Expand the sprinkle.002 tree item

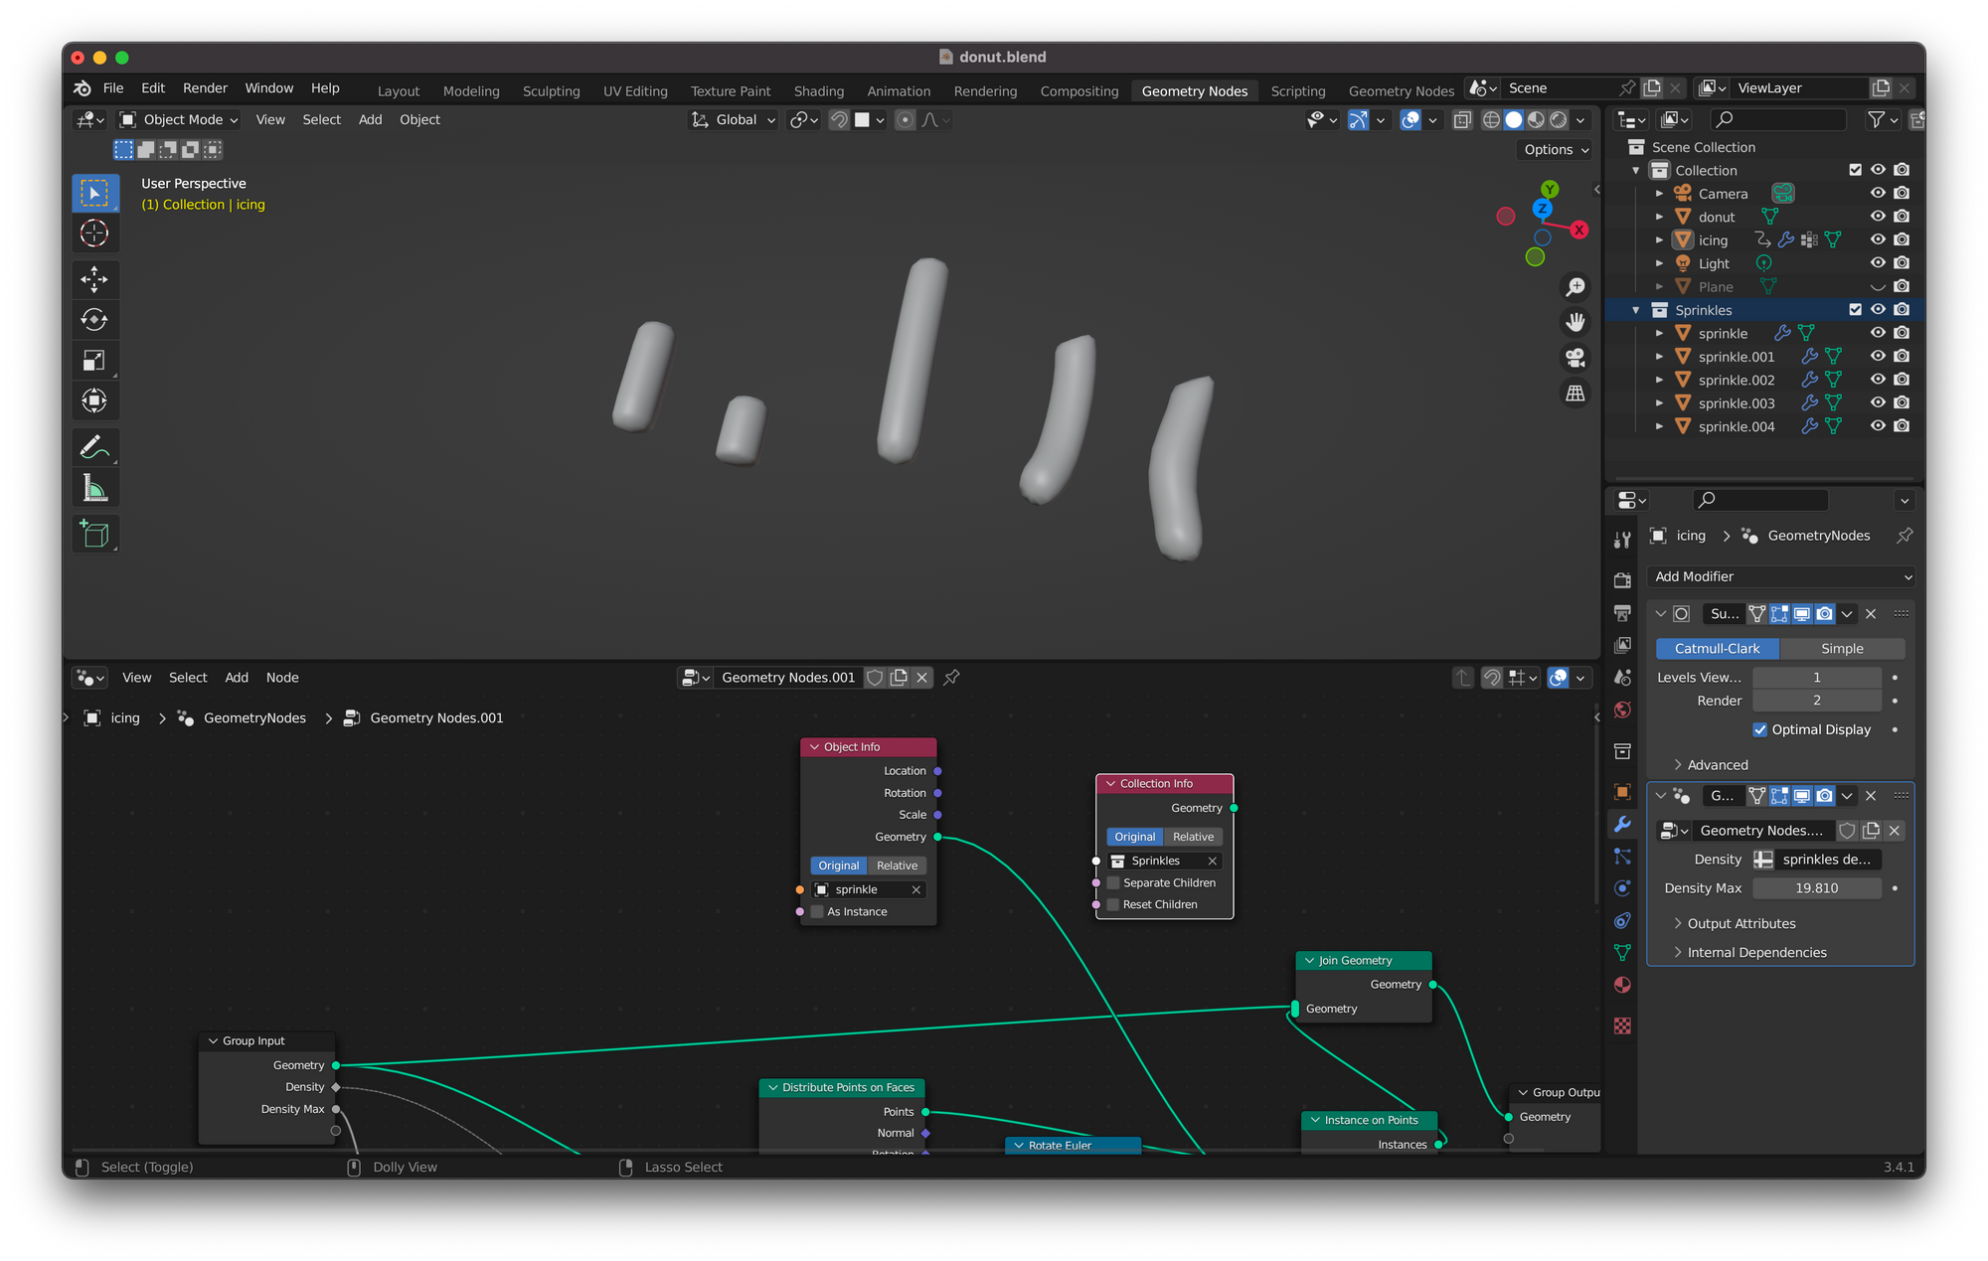pyautogui.click(x=1659, y=380)
